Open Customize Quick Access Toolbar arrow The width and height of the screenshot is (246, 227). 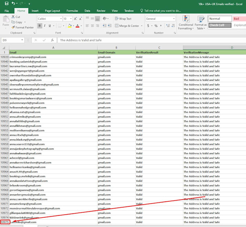[x=29, y=4]
